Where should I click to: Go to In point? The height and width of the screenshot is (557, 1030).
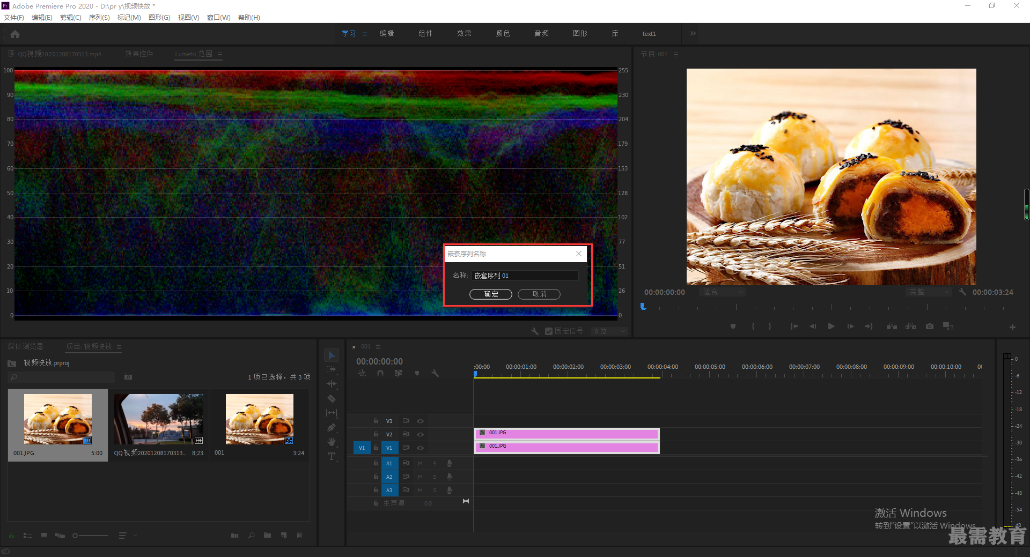coord(794,326)
